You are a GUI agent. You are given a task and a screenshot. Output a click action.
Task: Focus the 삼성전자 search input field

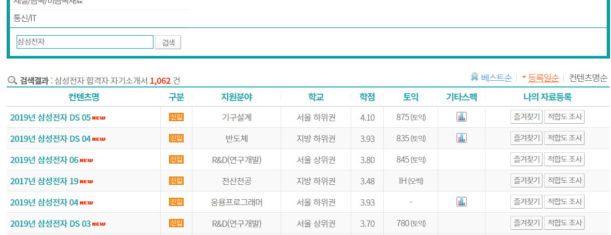(85, 42)
